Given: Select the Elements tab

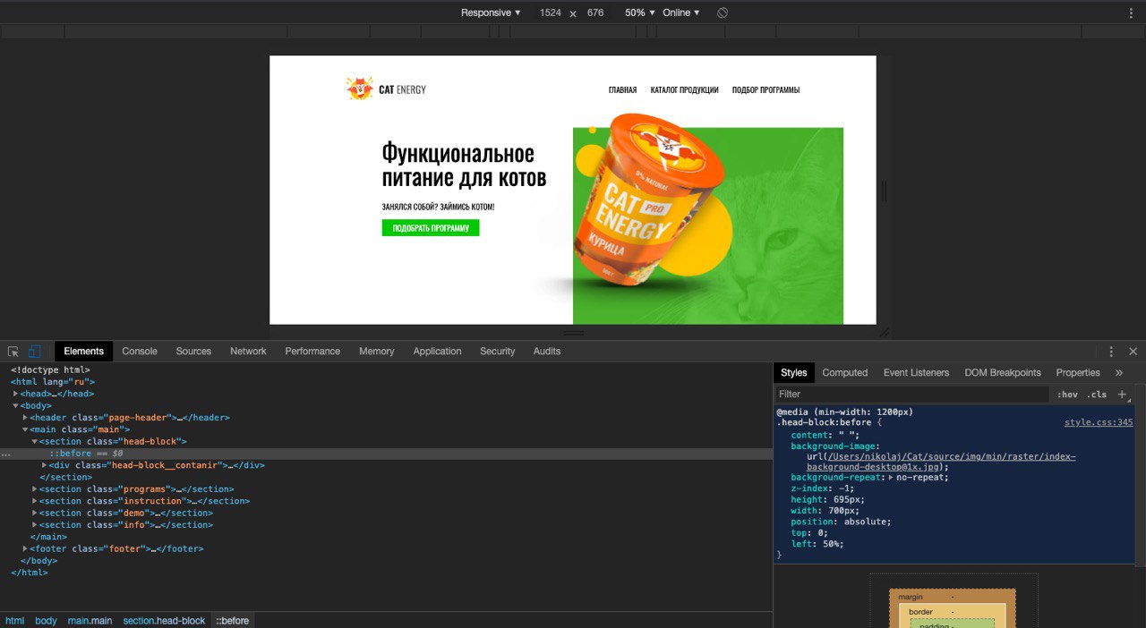Looking at the screenshot, I should pyautogui.click(x=83, y=352).
